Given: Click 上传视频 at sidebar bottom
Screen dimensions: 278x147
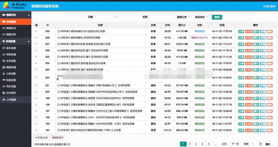Looking at the screenshot, I should click(11, 100).
